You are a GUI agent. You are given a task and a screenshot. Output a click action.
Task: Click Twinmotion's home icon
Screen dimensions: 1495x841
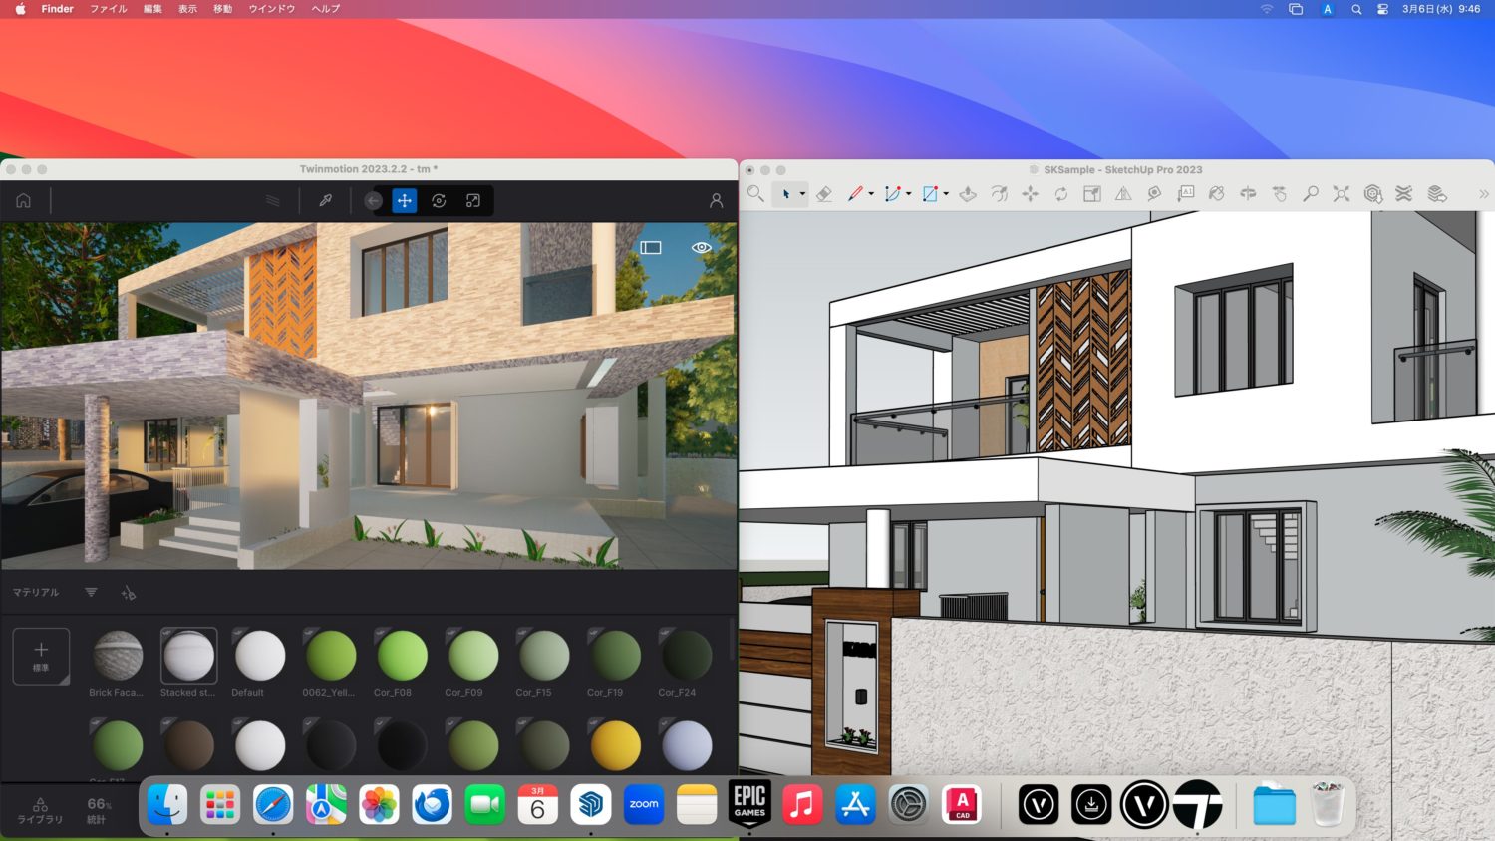coord(23,200)
